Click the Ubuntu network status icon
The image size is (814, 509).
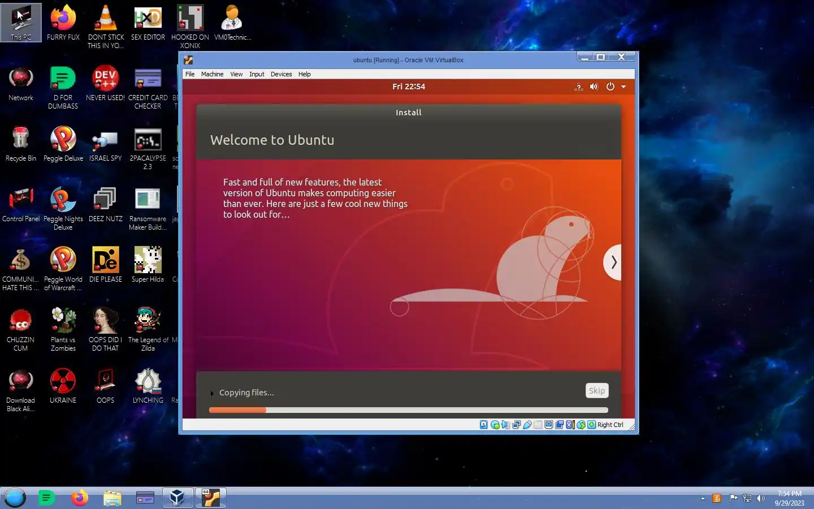[578, 87]
